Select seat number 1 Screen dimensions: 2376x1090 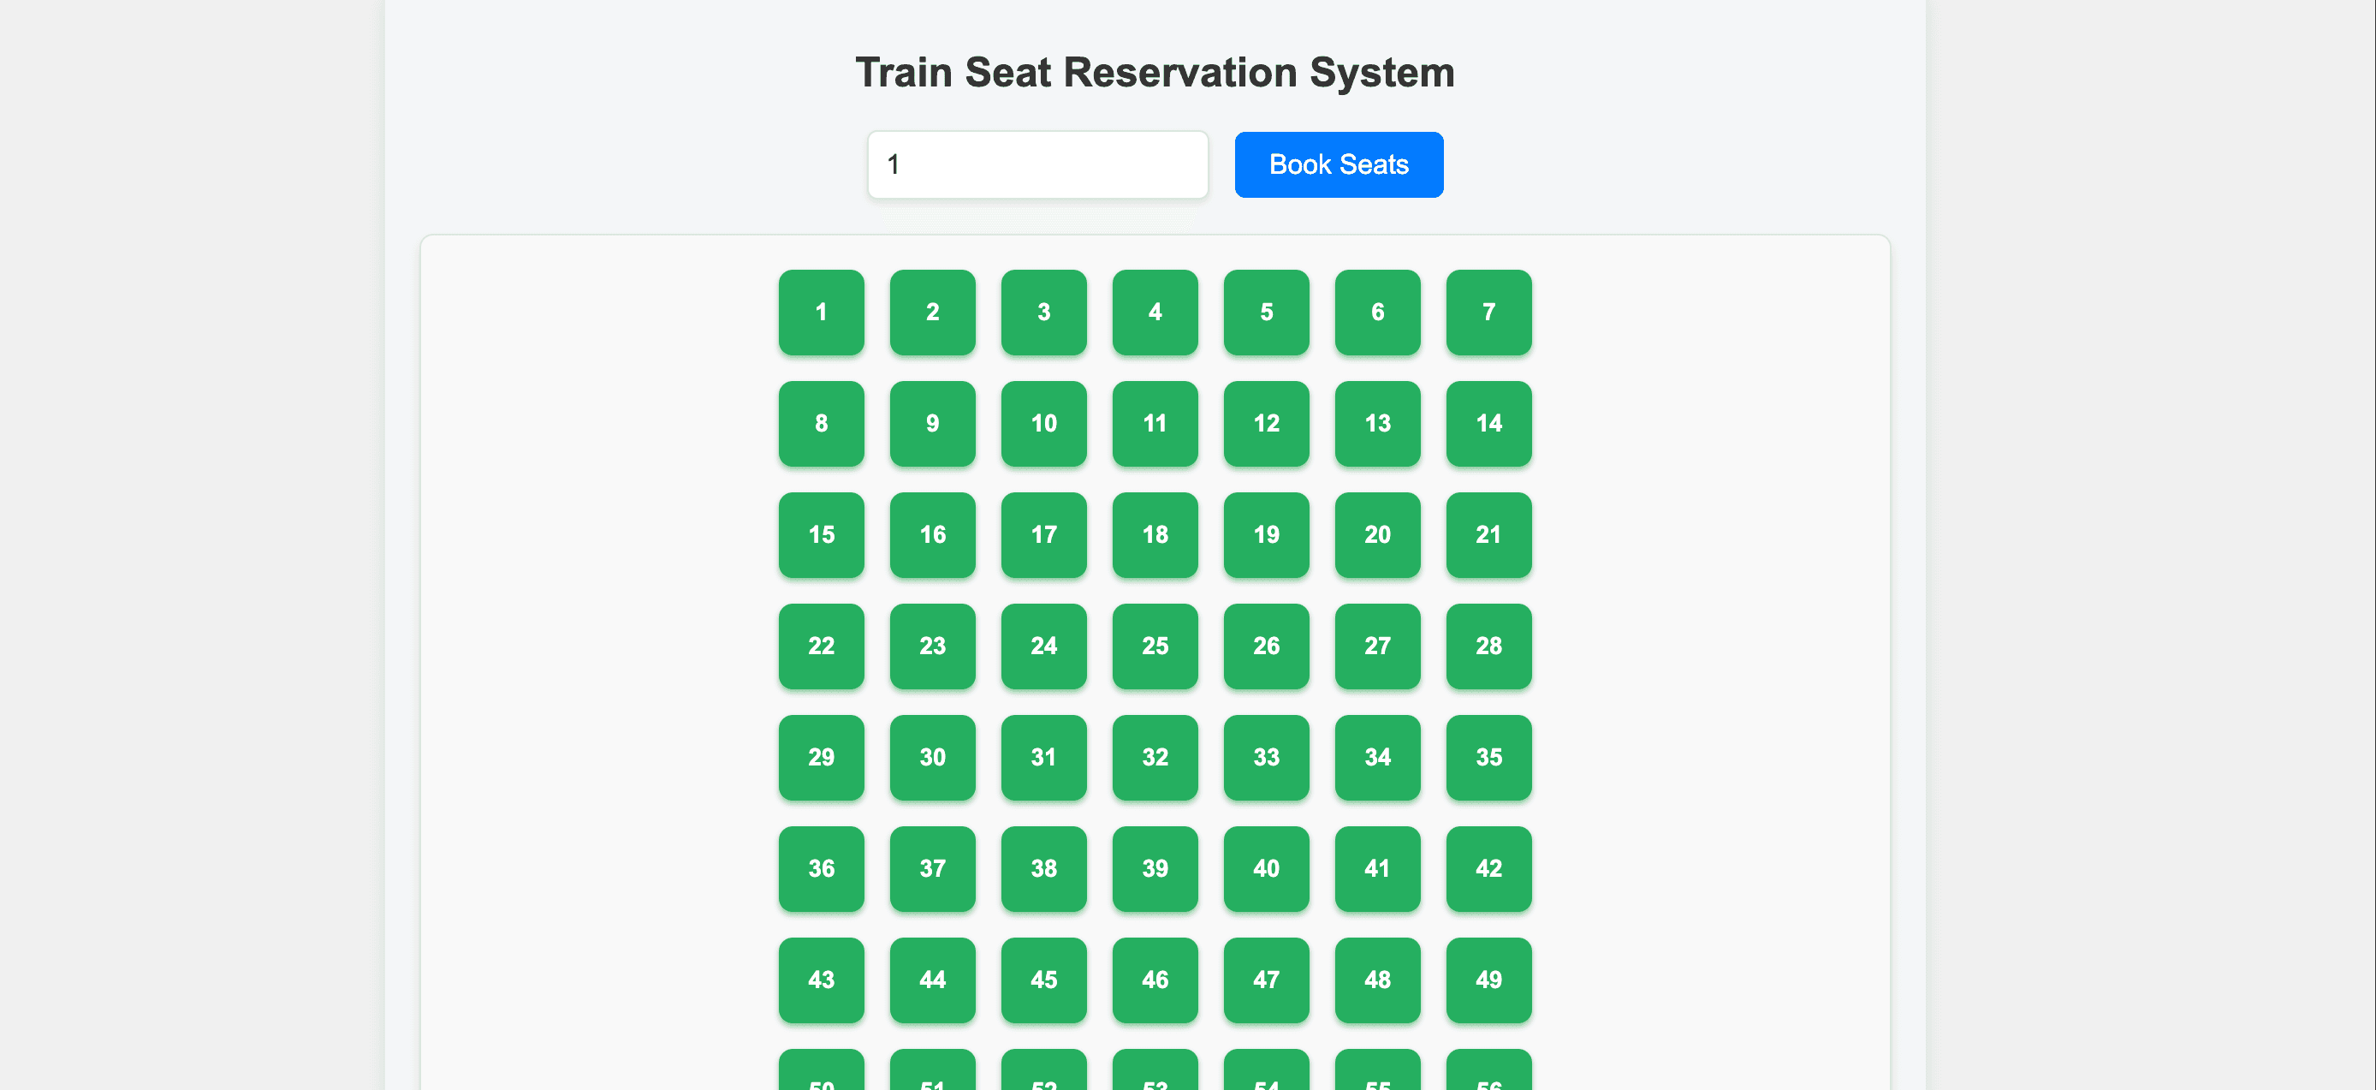821,312
